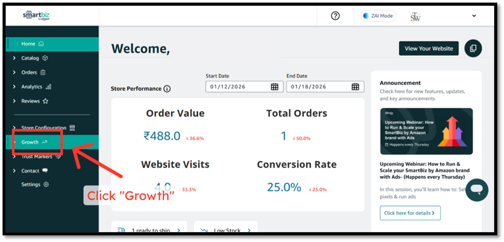Click the Store Performance info icon
This screenshot has width=504, height=242.
[167, 89]
